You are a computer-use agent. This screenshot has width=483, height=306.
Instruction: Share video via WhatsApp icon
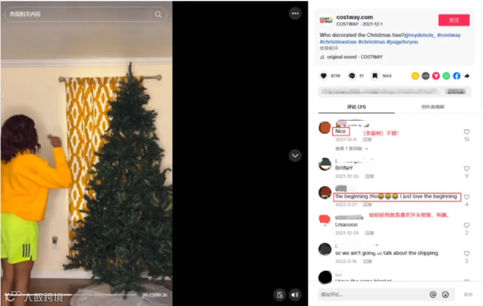(446, 75)
